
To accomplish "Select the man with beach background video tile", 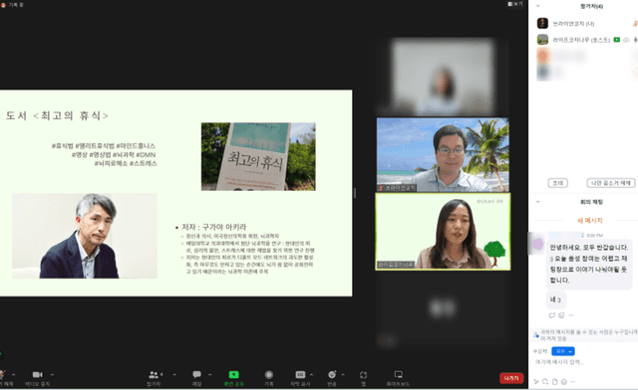I will 443,155.
